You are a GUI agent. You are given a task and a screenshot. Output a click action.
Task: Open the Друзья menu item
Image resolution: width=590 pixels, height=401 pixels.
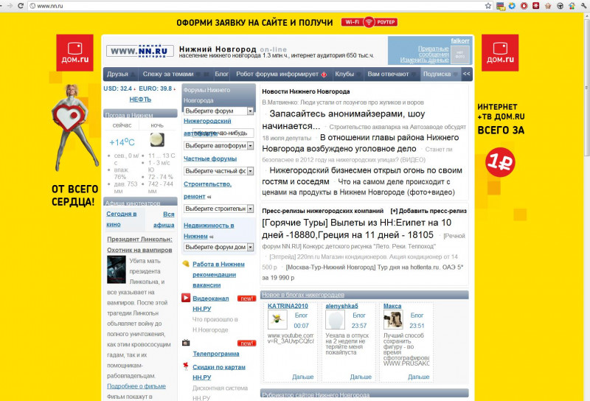[x=117, y=74]
